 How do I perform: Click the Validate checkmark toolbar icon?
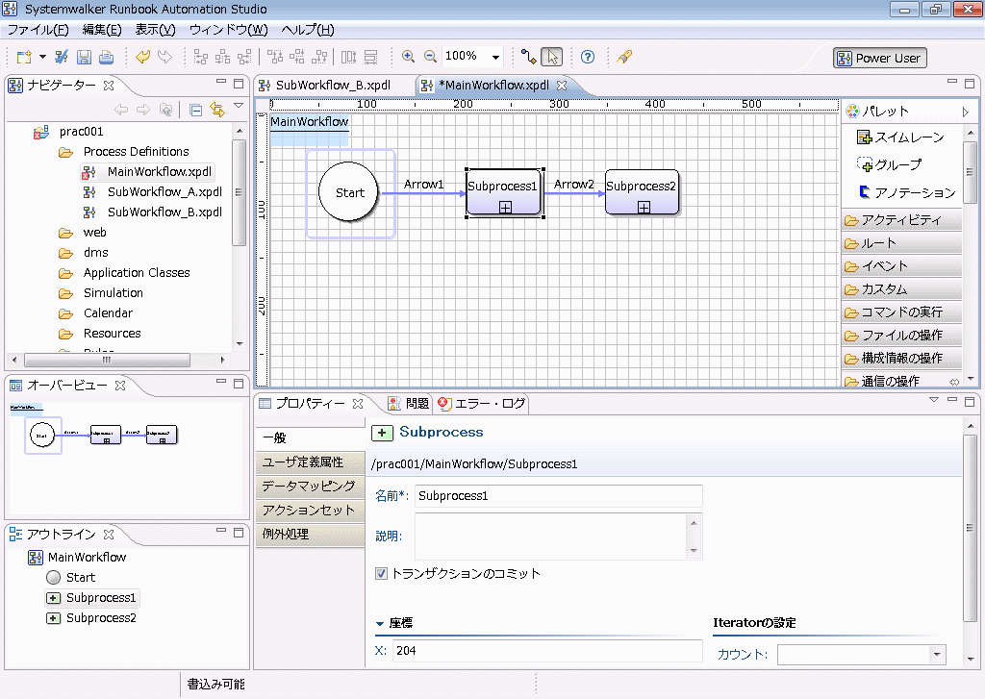[62, 57]
